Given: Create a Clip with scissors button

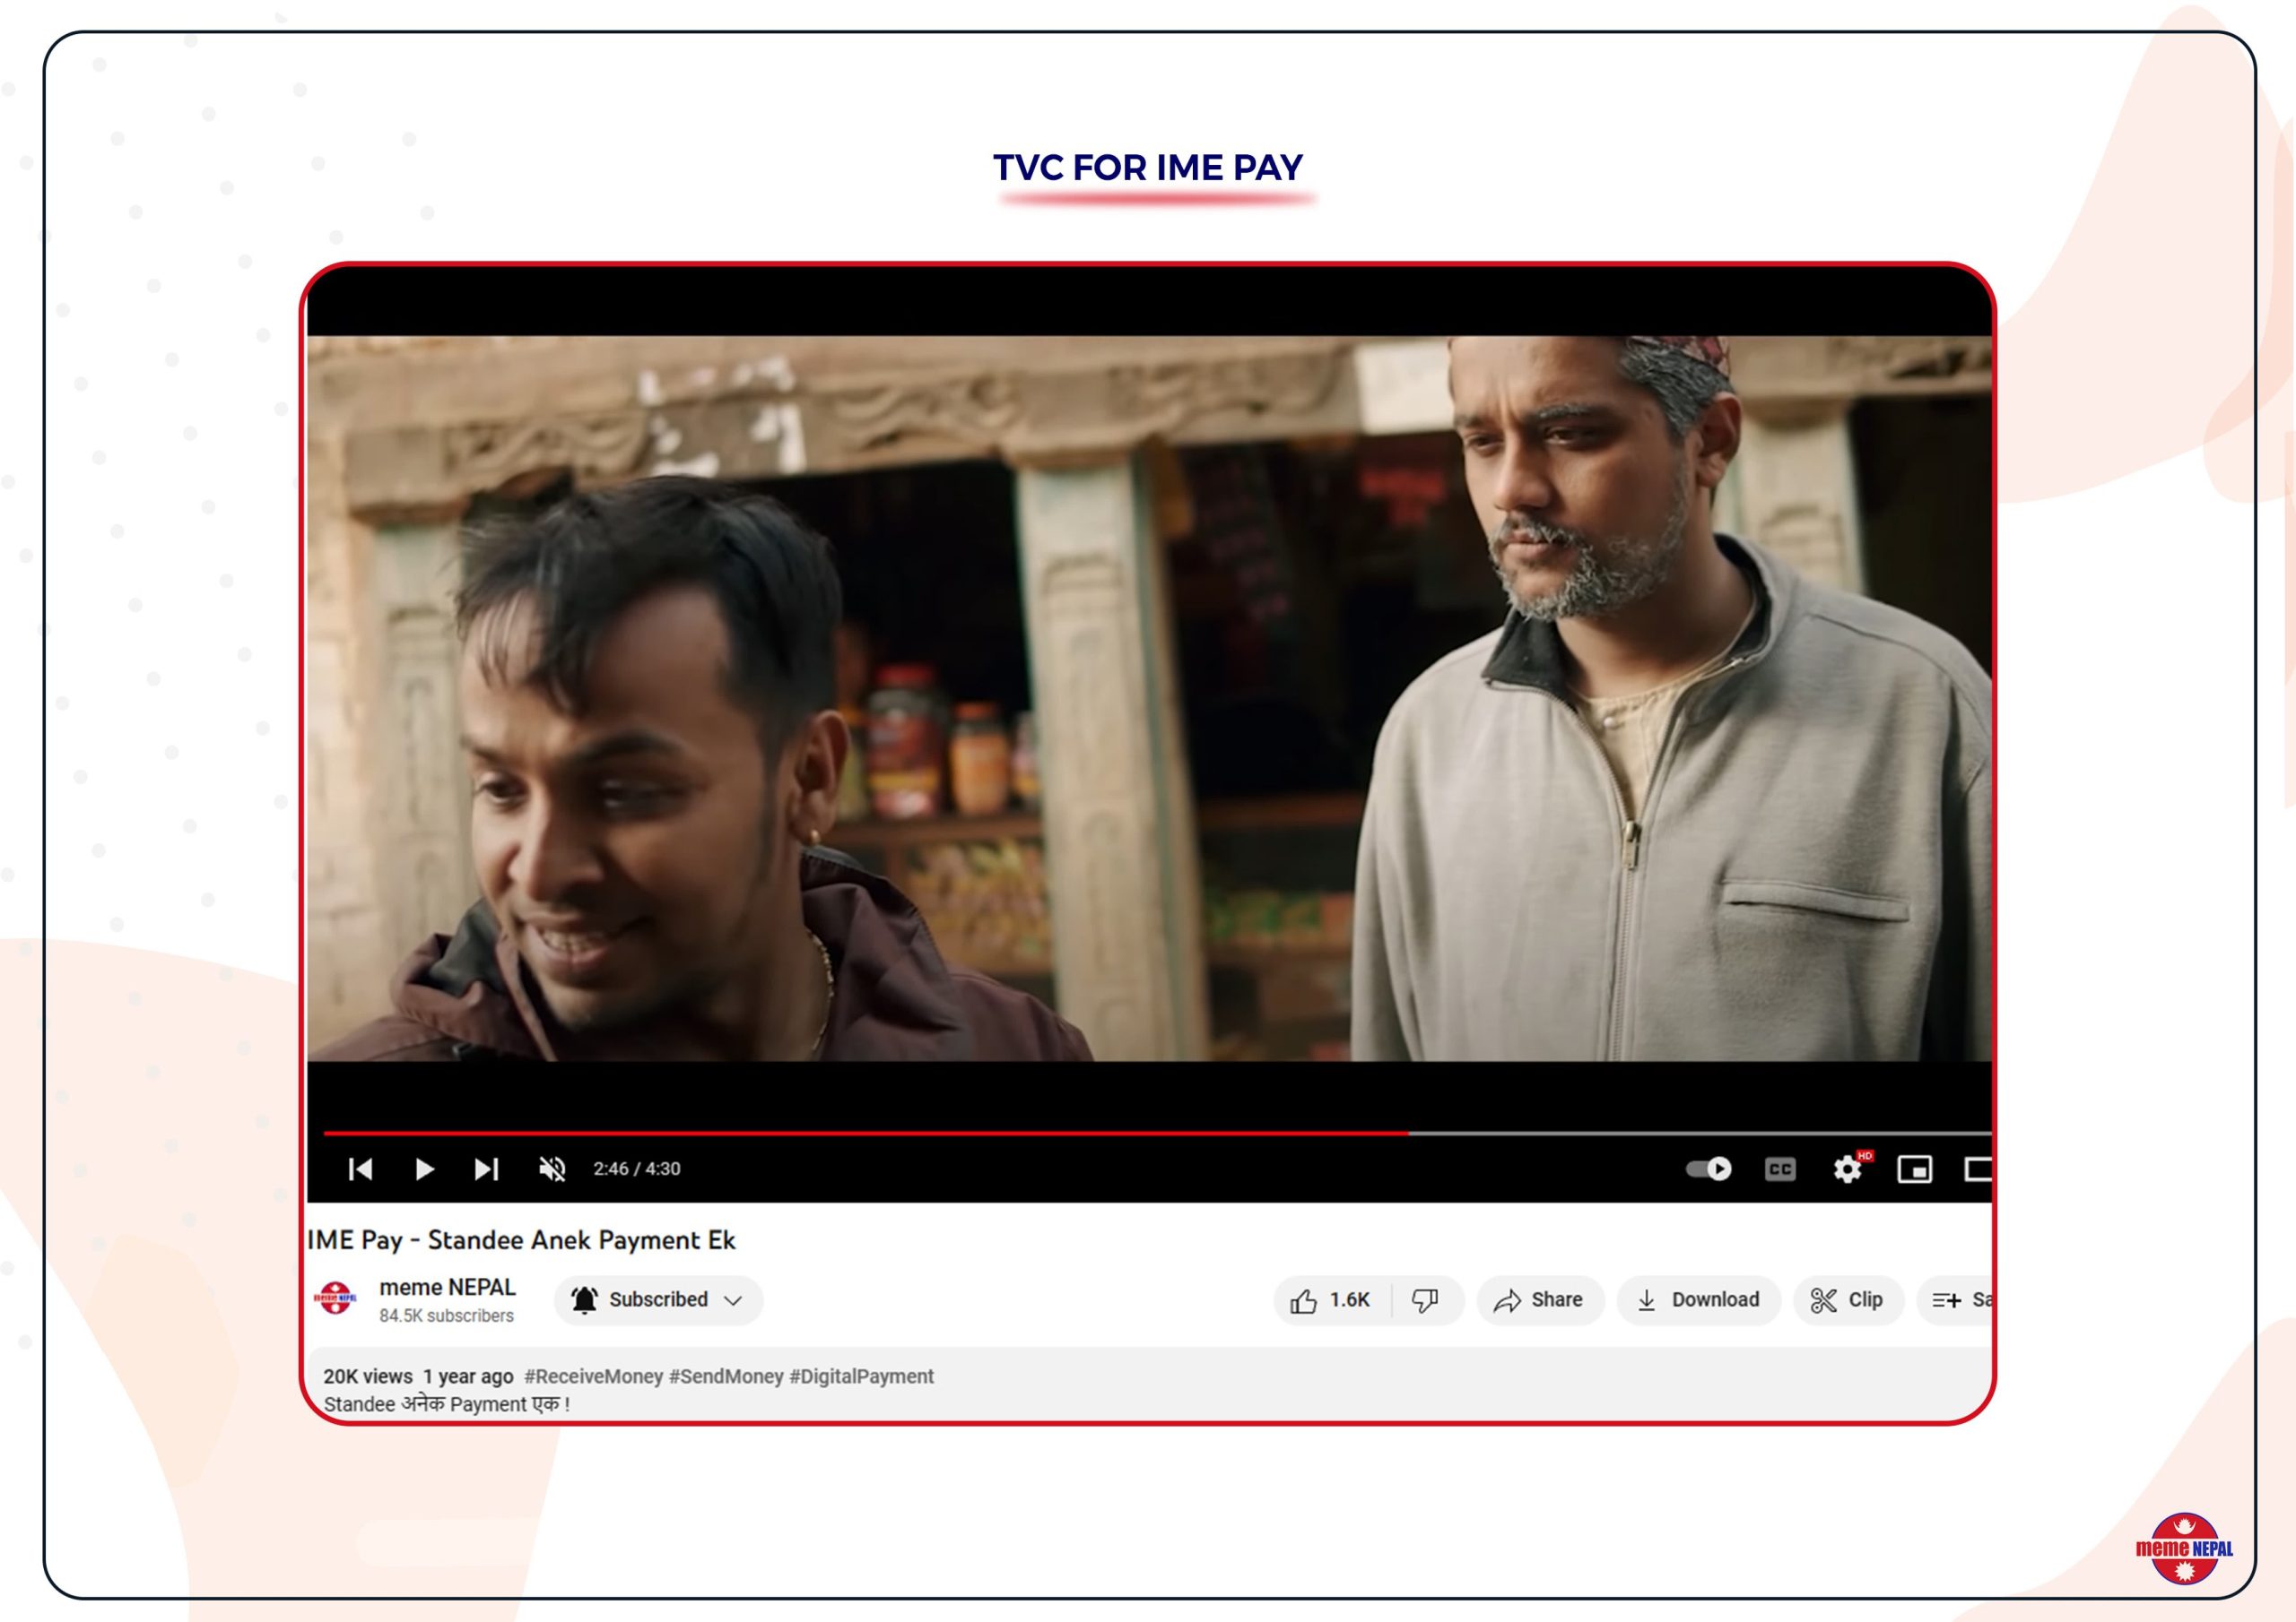Looking at the screenshot, I should [x=1847, y=1299].
